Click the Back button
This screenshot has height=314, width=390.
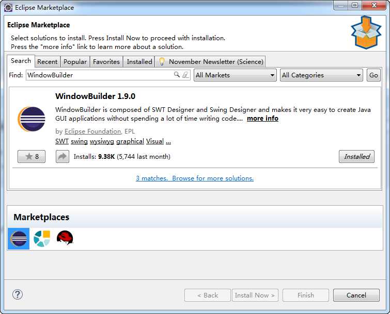click(208, 295)
